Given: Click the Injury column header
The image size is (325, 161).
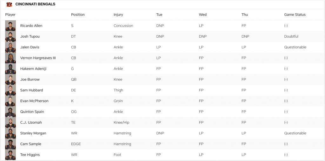Looking at the screenshot, I should (118, 15).
